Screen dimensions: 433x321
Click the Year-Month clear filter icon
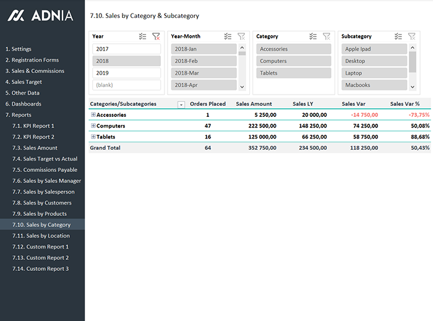pos(241,36)
